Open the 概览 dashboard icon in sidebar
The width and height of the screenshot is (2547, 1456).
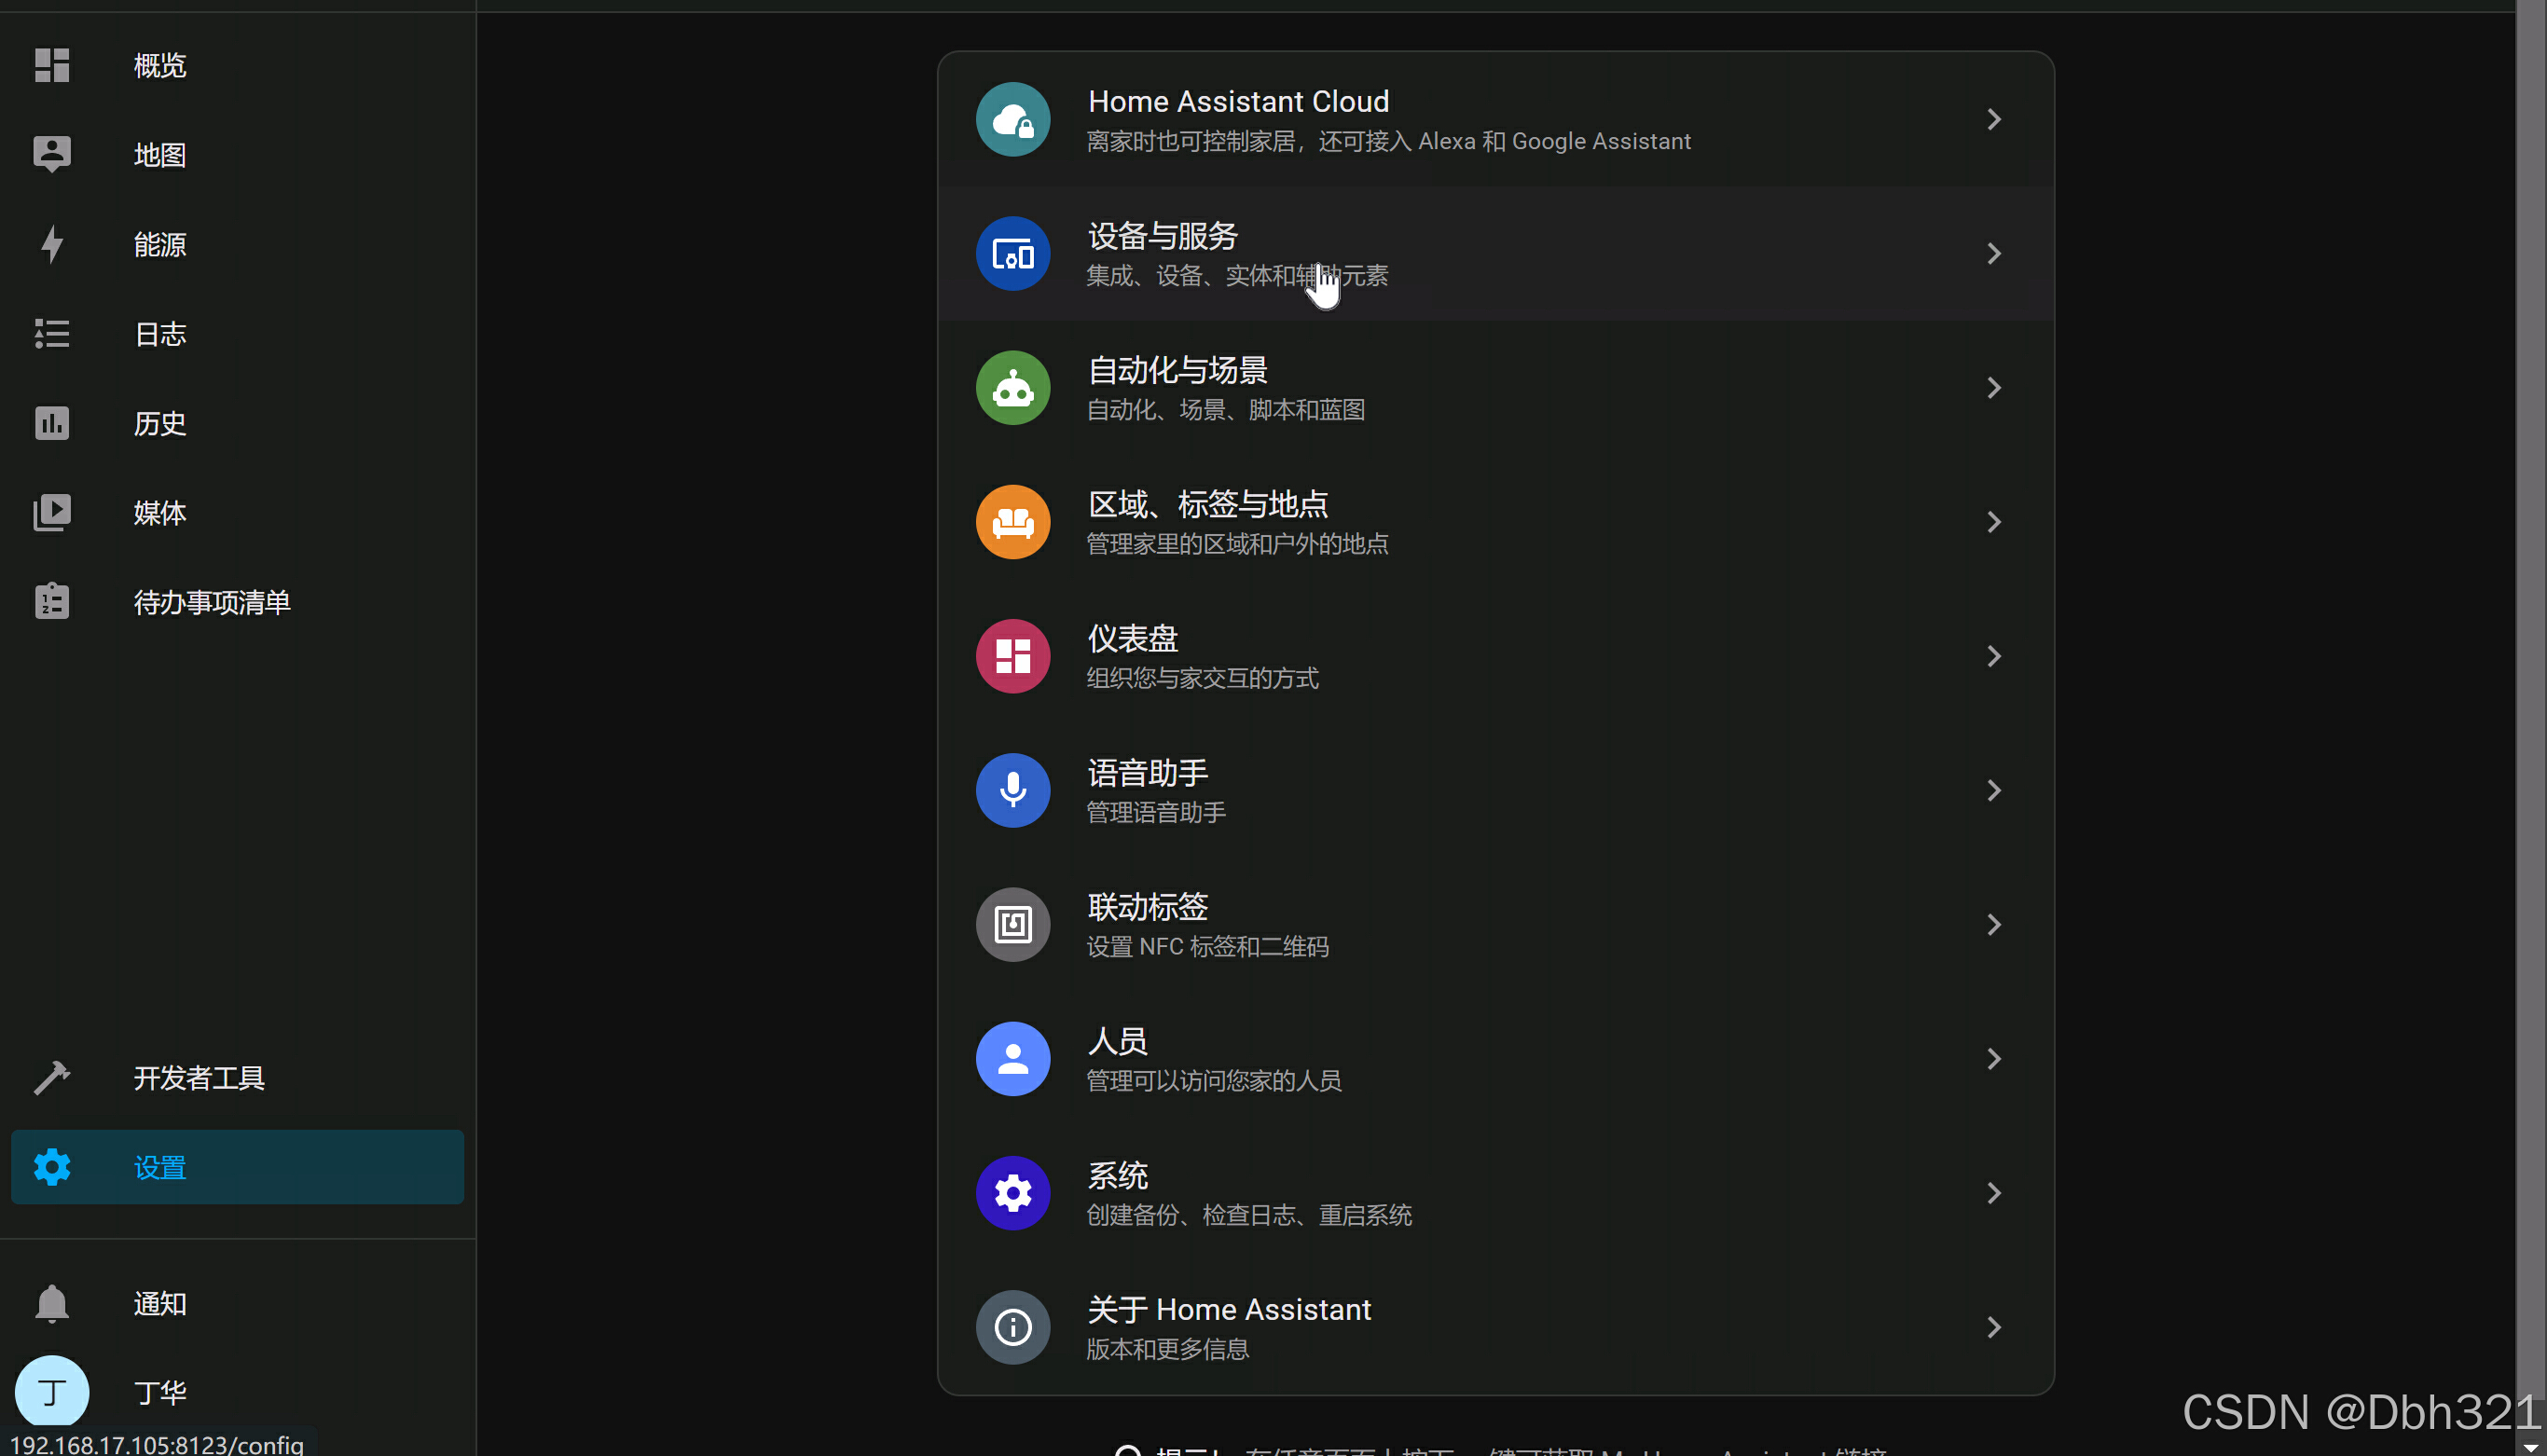coord(52,65)
